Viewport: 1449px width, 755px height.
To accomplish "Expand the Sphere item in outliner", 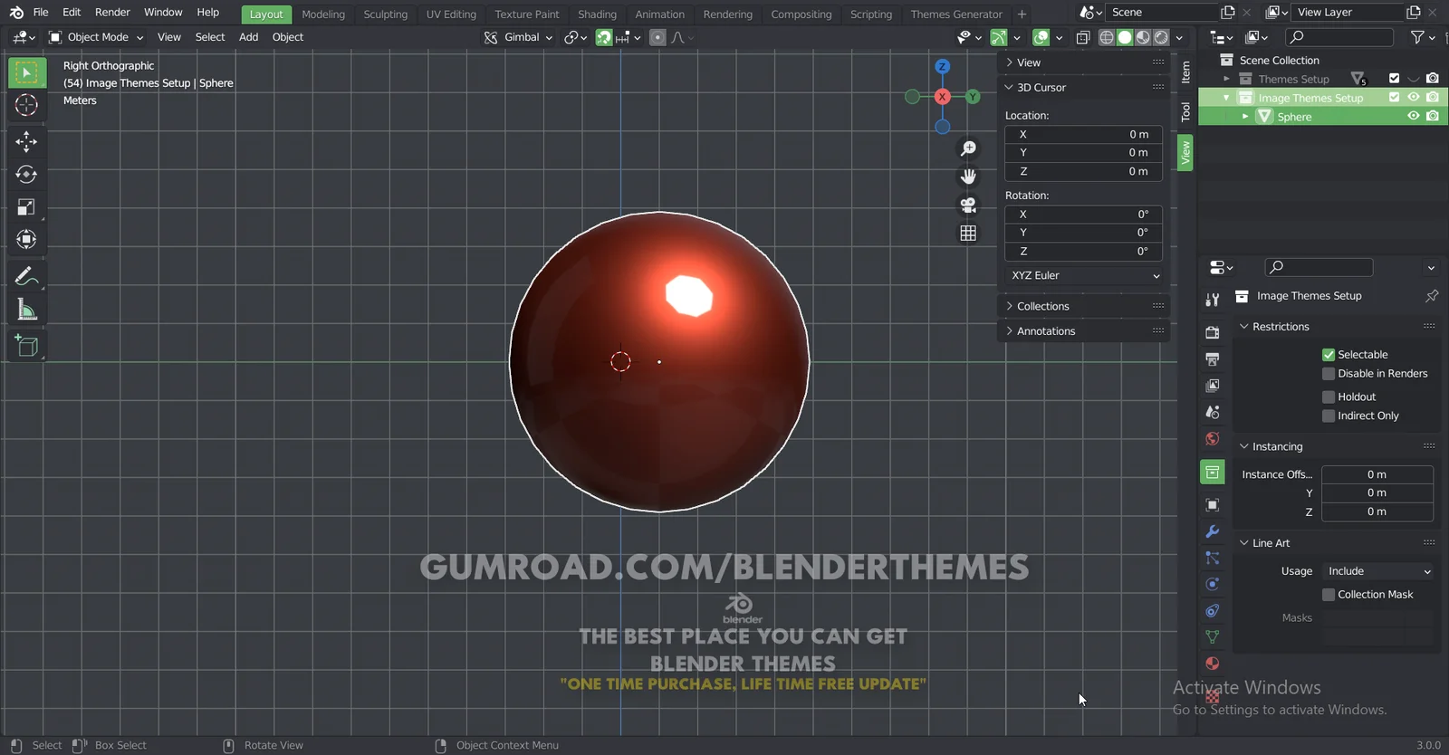I will click(1245, 117).
